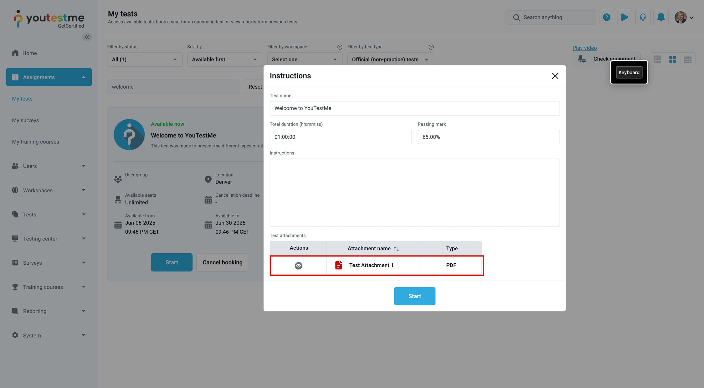Open the user profile avatar menu

(684, 18)
